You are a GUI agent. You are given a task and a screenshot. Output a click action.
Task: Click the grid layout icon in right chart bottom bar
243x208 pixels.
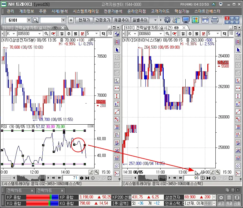(203, 178)
